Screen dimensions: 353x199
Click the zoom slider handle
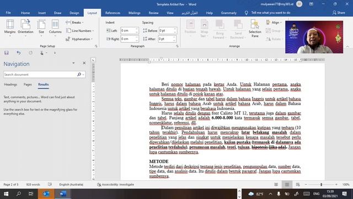(x=321, y=184)
